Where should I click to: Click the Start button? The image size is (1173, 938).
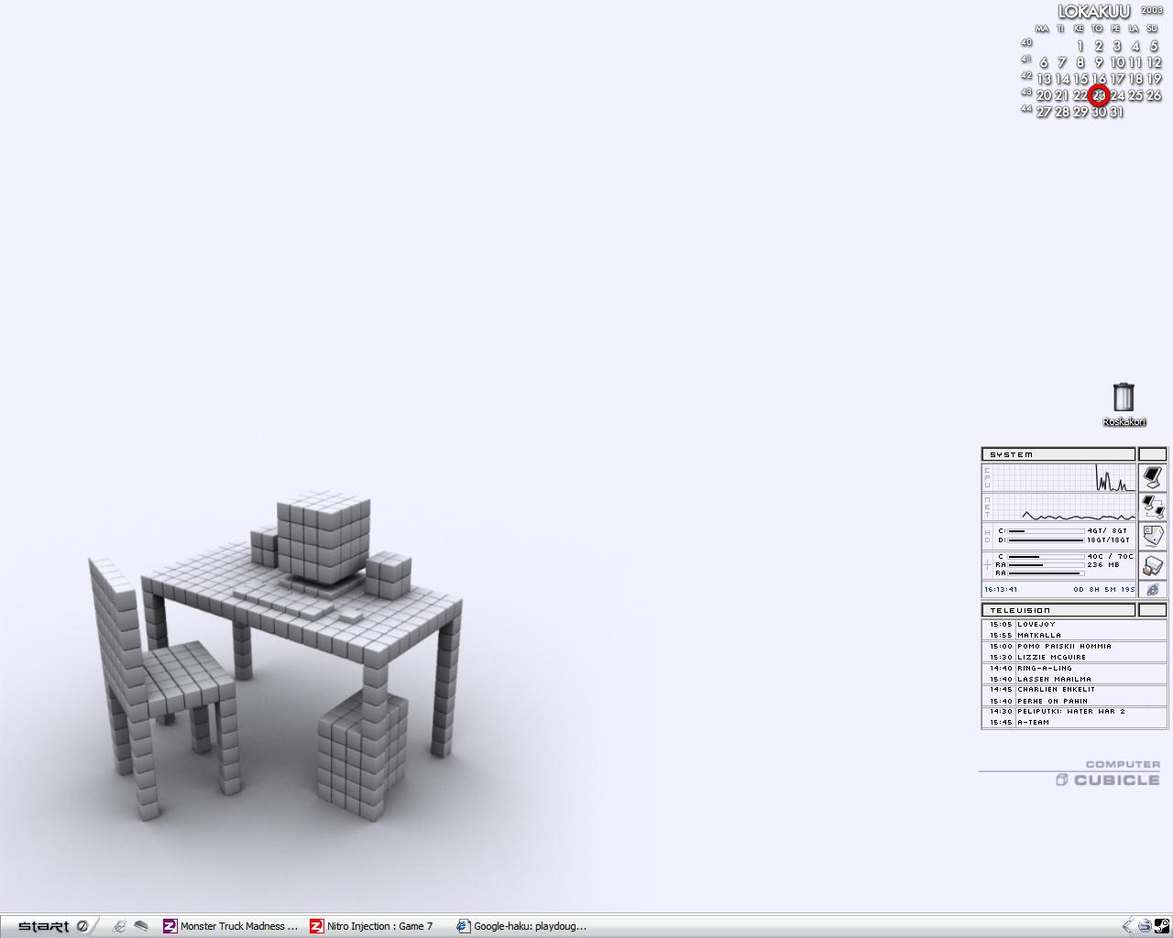pyautogui.click(x=44, y=926)
